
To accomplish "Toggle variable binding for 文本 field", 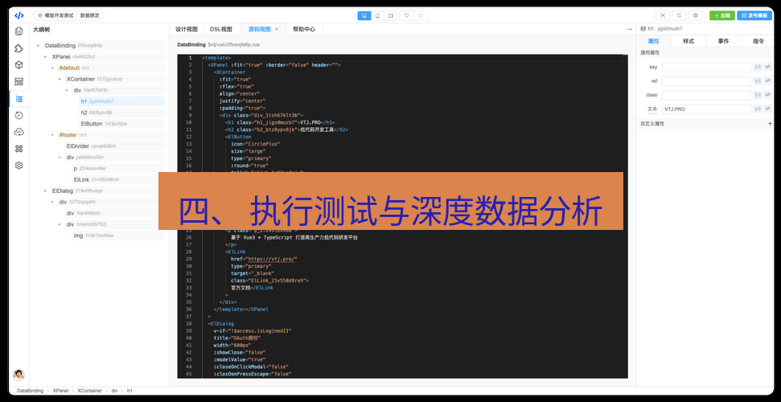I will (768, 109).
